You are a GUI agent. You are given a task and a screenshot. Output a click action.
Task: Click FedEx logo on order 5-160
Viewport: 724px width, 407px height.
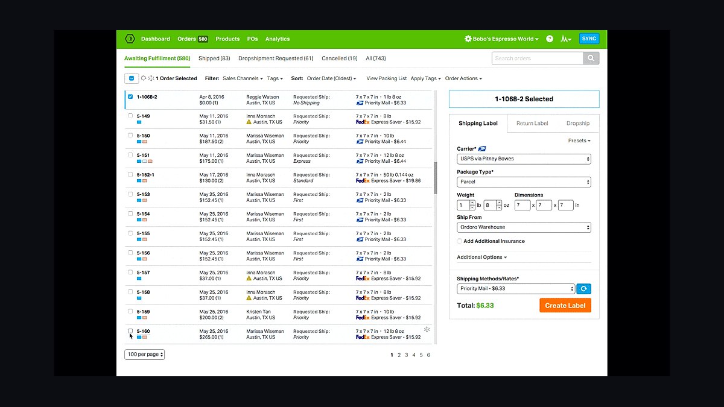click(363, 337)
